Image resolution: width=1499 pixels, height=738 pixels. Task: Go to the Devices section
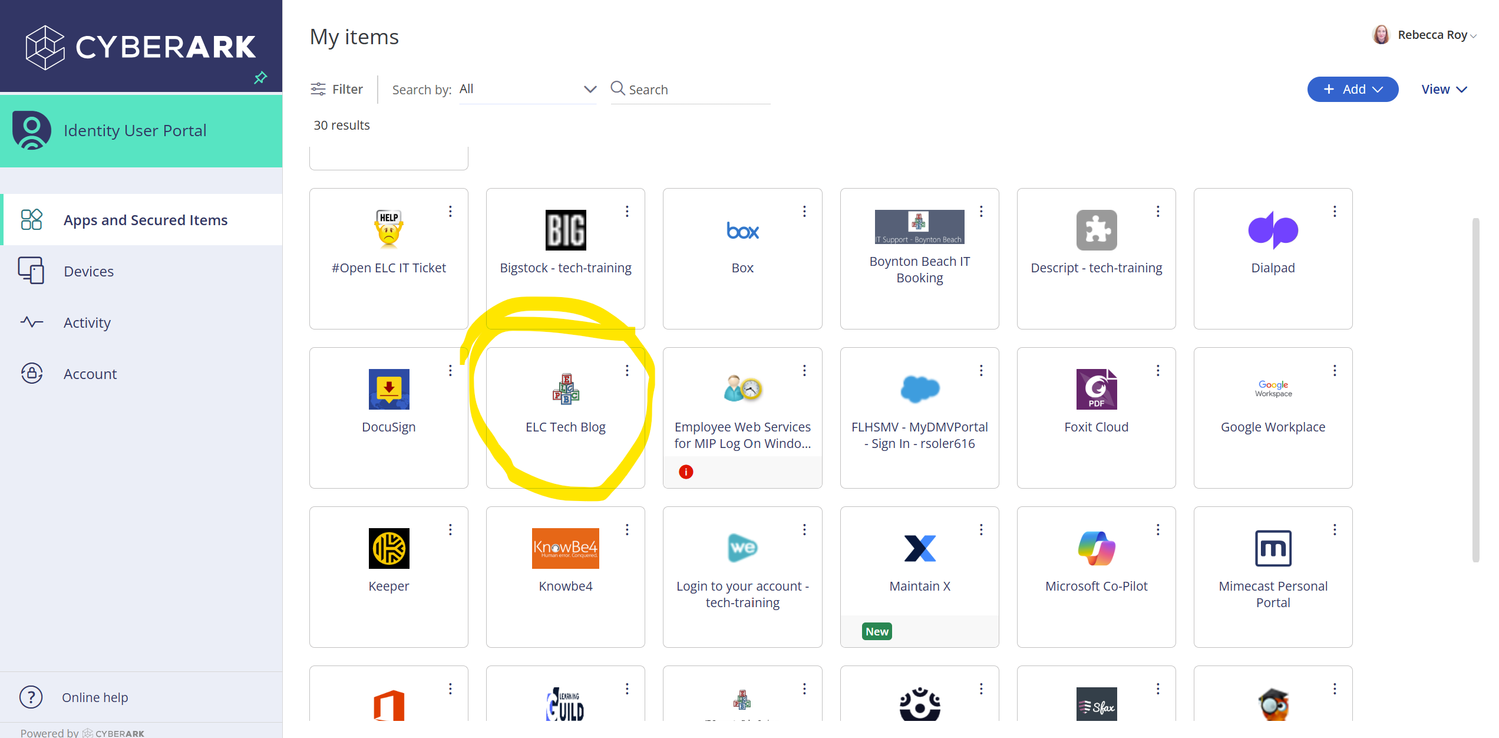pos(88,271)
